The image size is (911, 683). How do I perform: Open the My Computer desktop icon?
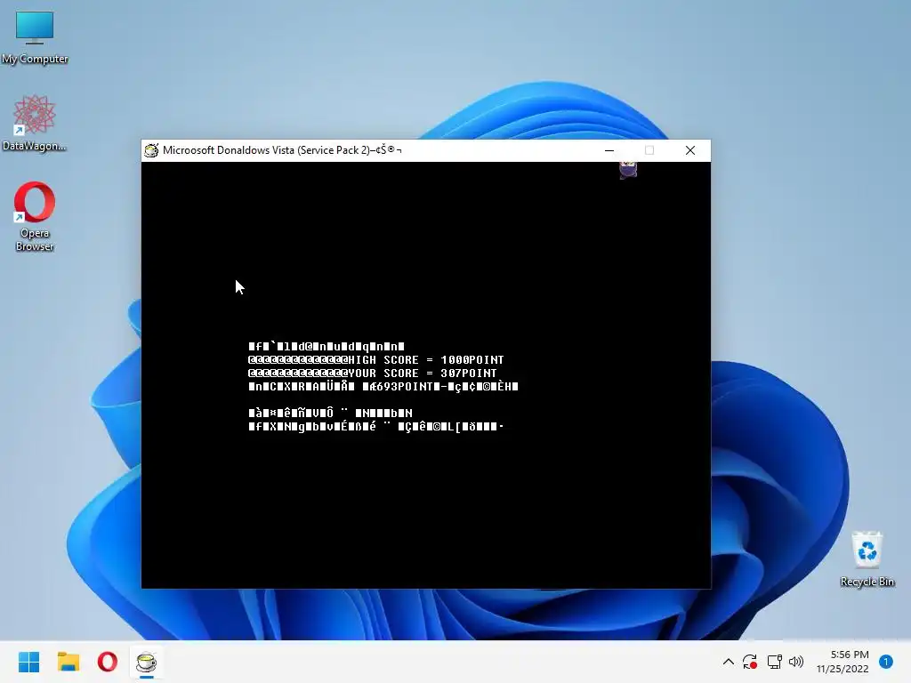tap(35, 37)
